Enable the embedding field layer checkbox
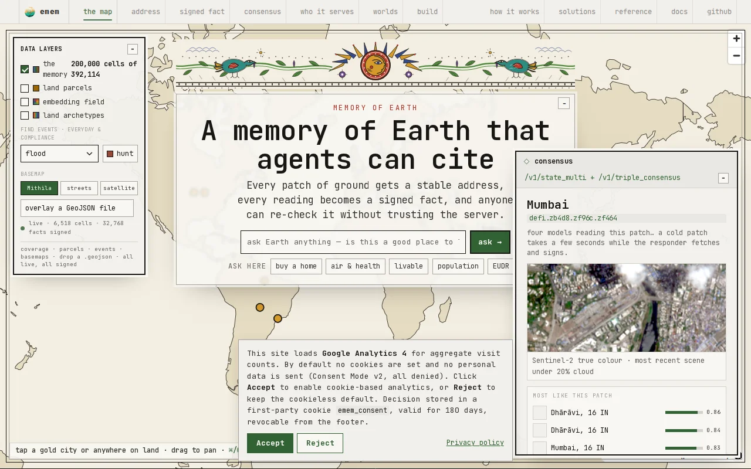 pyautogui.click(x=25, y=102)
